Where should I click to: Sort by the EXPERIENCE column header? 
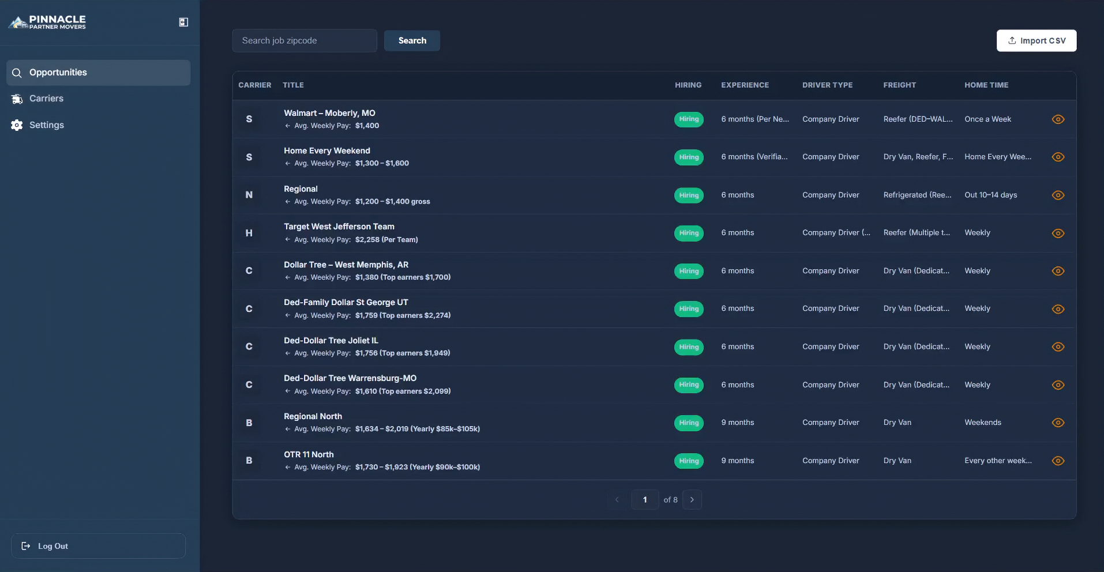[745, 85]
